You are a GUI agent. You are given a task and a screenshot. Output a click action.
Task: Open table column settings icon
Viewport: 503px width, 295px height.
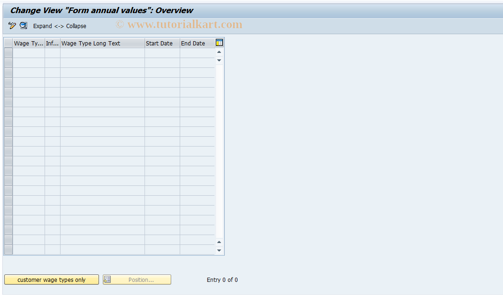pyautogui.click(x=219, y=43)
